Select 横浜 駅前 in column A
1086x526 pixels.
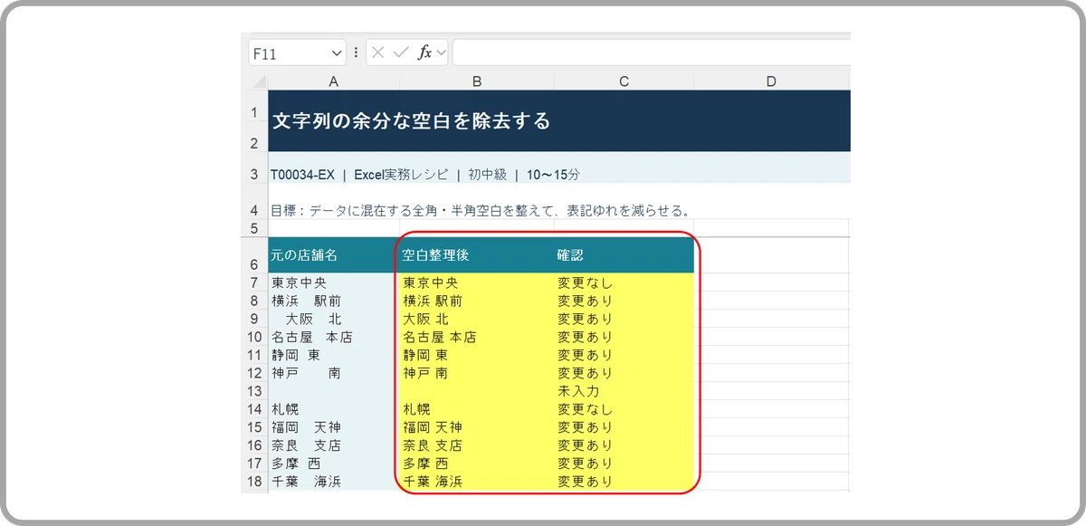[333, 301]
